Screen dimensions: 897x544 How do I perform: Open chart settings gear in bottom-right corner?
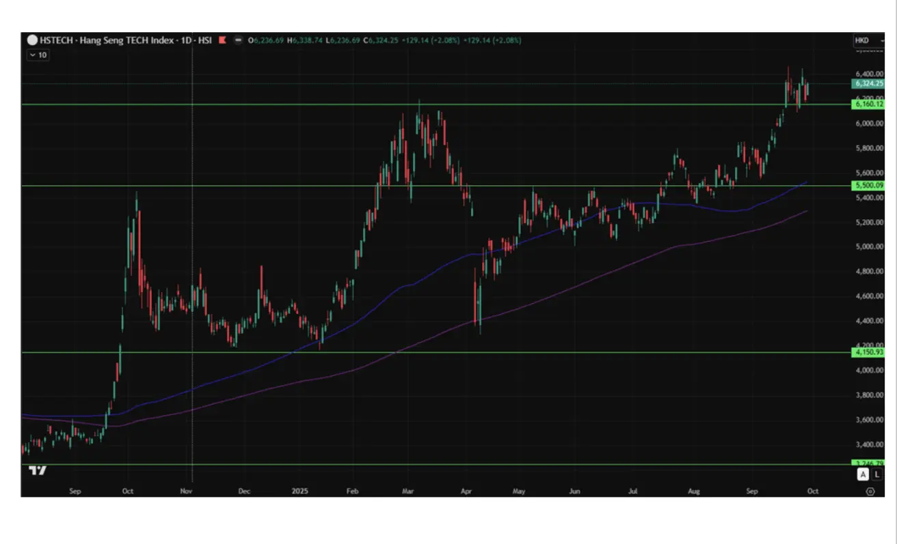coord(870,490)
